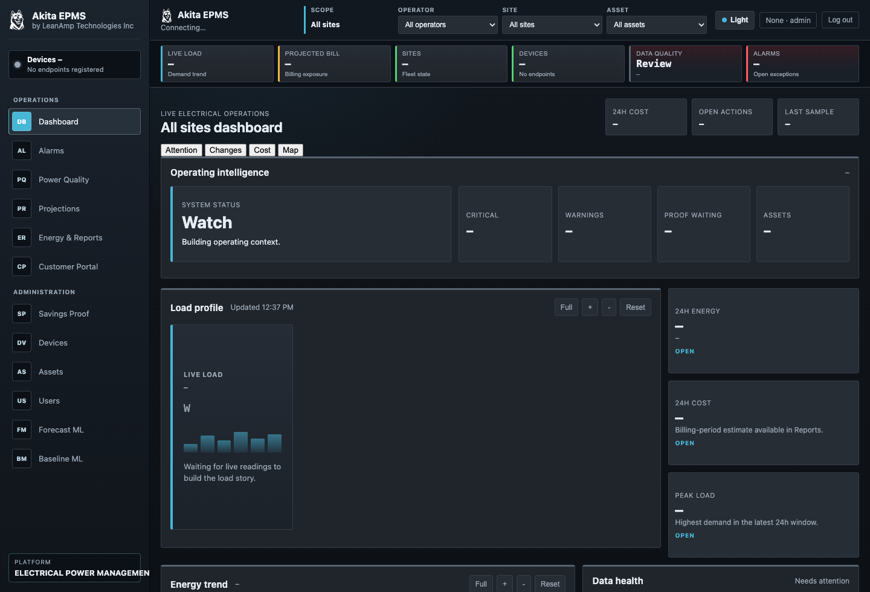
Task: Click the Projected Bill summary card
Action: click(334, 63)
